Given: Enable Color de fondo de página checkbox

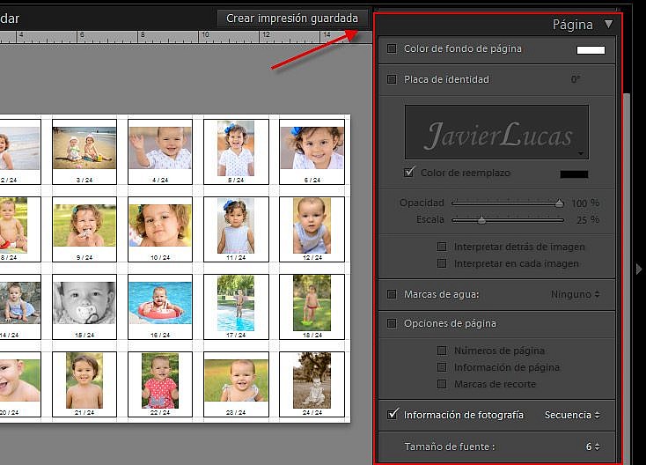Looking at the screenshot, I should click(392, 48).
